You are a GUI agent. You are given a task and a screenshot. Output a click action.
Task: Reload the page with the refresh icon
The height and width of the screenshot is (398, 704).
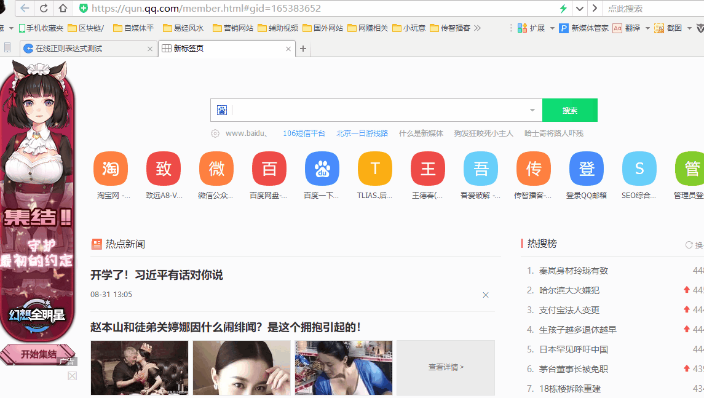coord(44,8)
